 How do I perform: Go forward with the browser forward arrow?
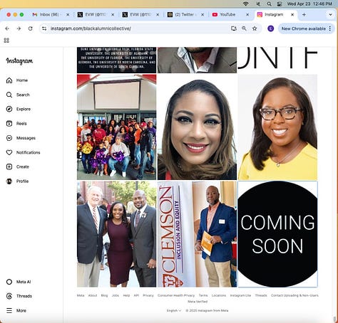19,28
